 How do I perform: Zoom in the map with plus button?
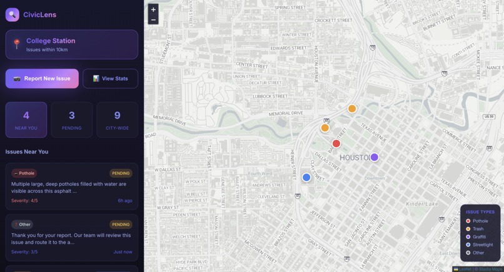point(153,9)
